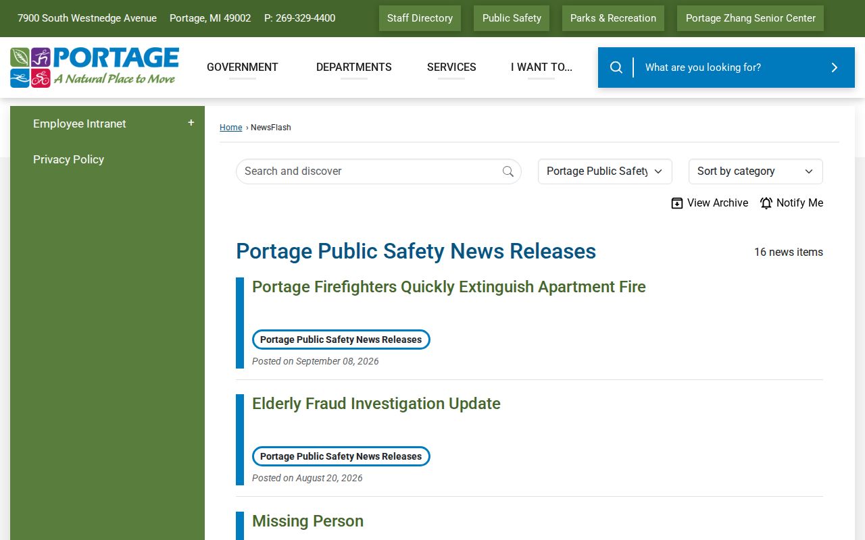Click the news search magnifier icon
The height and width of the screenshot is (540, 865).
pyautogui.click(x=508, y=171)
